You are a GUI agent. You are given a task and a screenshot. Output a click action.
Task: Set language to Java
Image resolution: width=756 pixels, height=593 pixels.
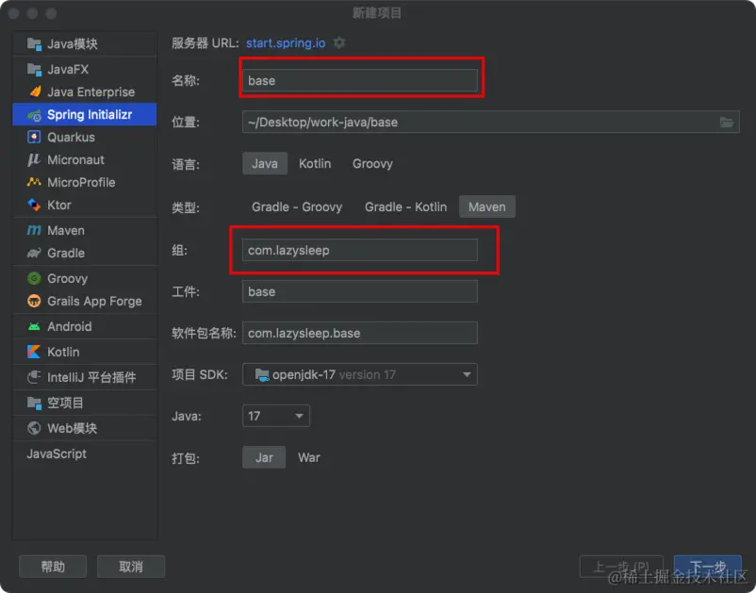(265, 163)
